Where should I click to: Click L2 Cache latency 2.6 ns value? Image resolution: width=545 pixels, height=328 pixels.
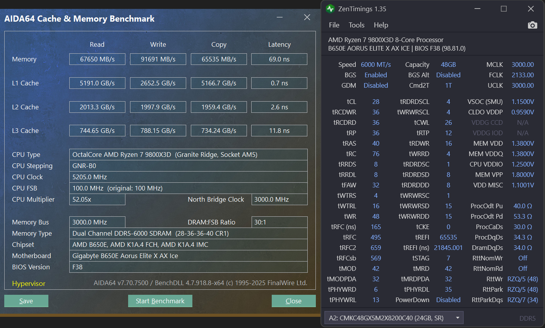279,107
